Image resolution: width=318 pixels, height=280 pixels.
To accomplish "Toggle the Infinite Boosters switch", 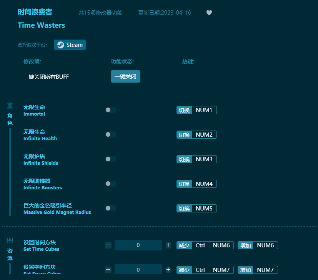I will coord(110,184).
